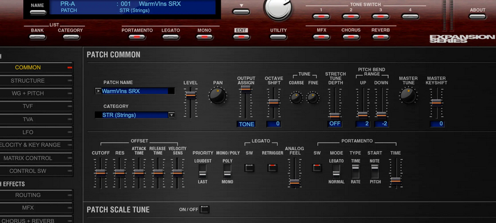The image size is (496, 223).
Task: Click the MASTER KEYSHIFT slider
Action: pos(436,102)
